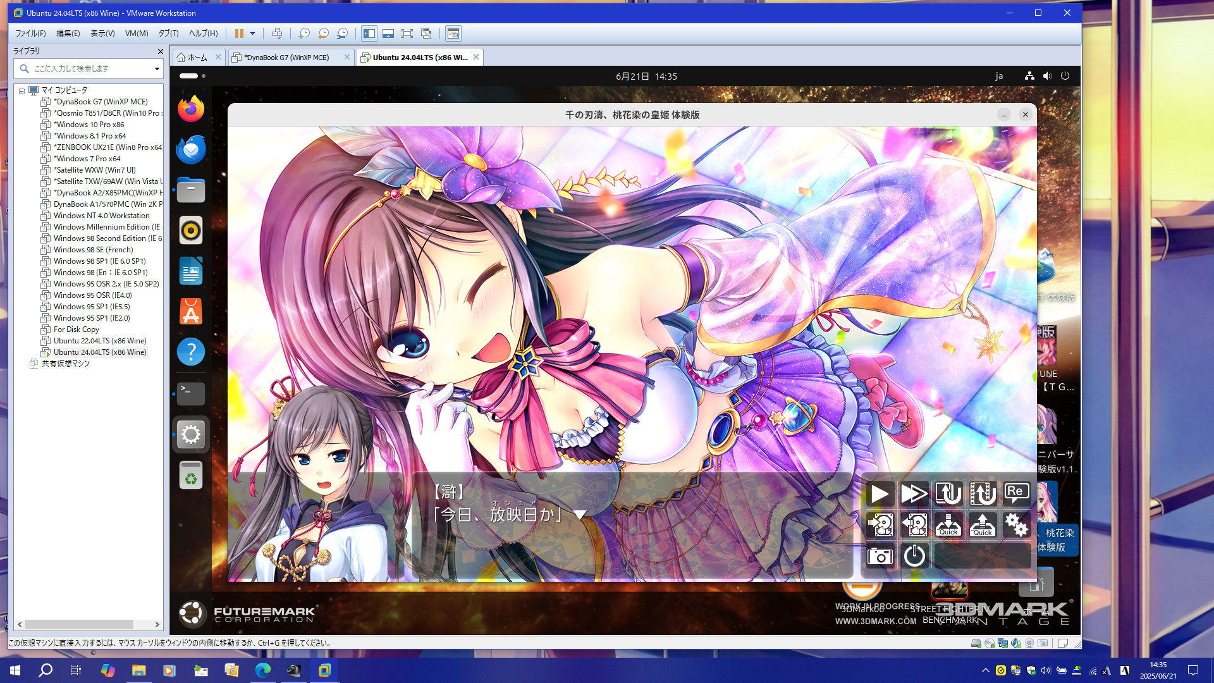The width and height of the screenshot is (1214, 683).
Task: Open LibreOffice Writer from the Ubuntu dock
Action: [191, 271]
